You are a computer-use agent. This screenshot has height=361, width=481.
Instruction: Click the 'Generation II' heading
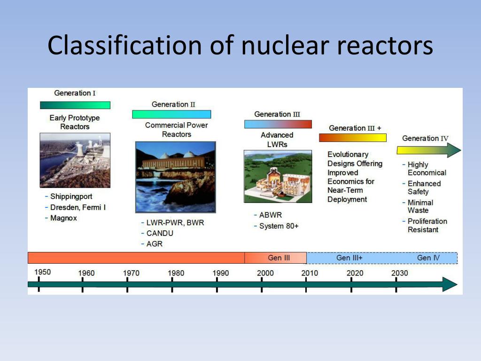tap(173, 104)
